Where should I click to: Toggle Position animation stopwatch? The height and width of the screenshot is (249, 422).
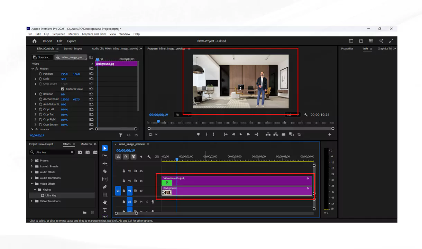click(x=40, y=74)
